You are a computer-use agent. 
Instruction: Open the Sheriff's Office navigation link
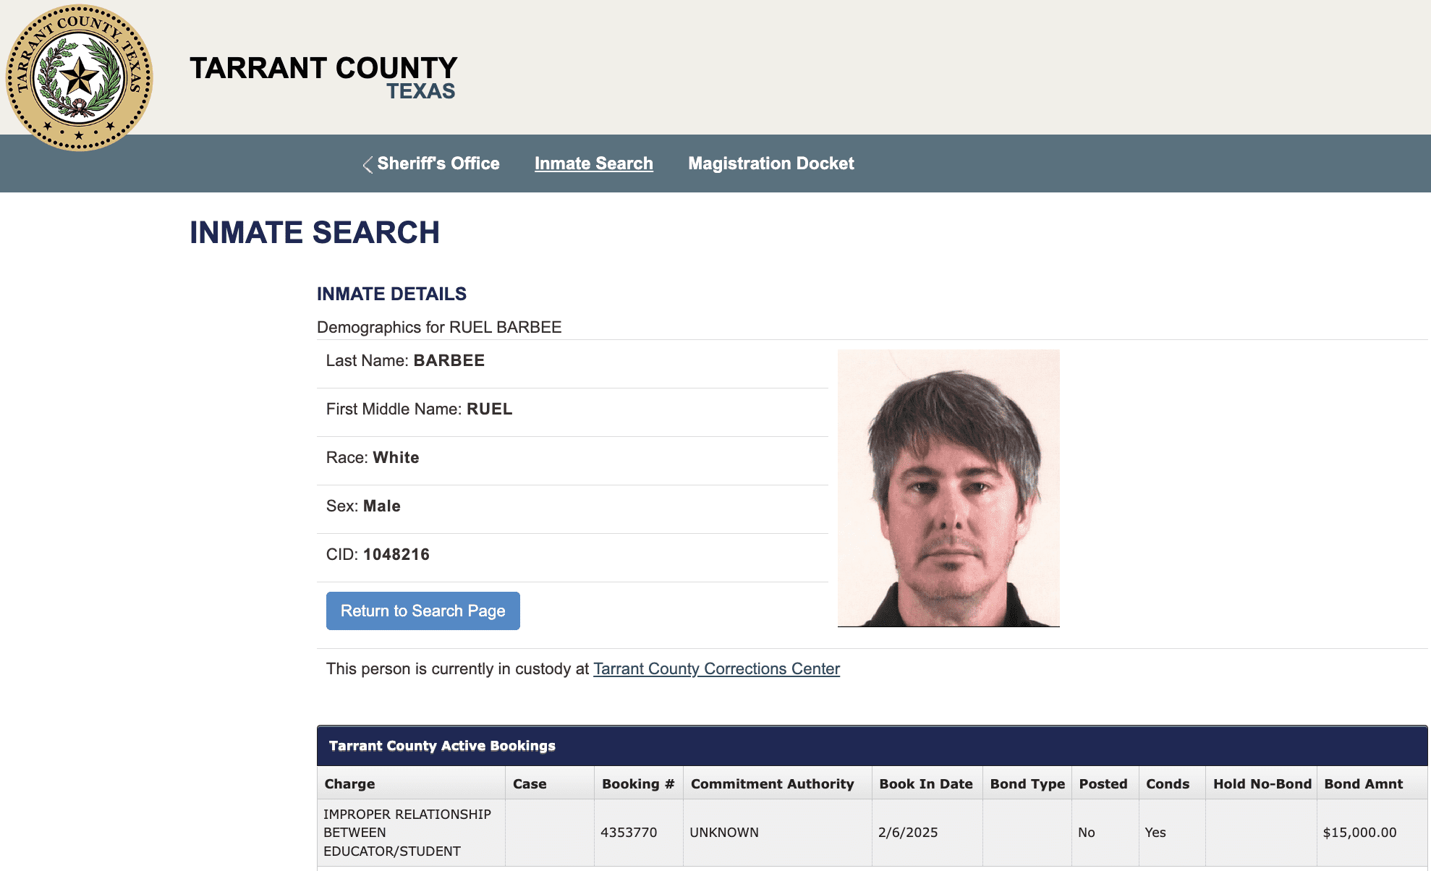[x=438, y=163]
